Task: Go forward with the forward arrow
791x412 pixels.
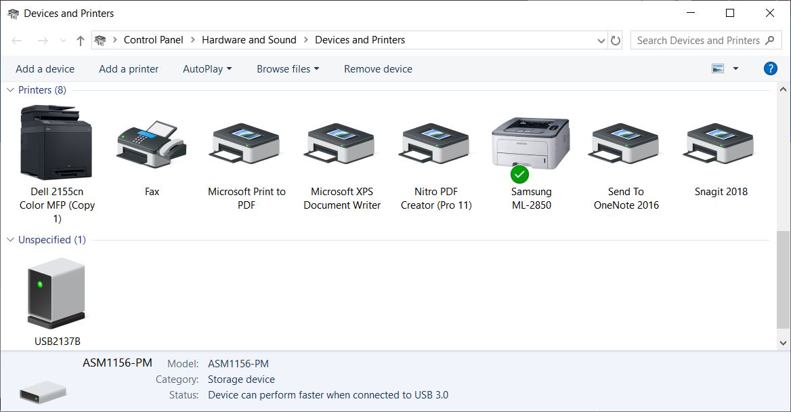Action: tap(43, 41)
